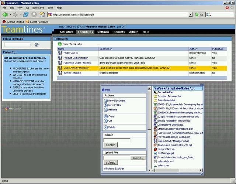Click the Sales Materials folder icon
The height and width of the screenshot is (184, 236).
[x=155, y=100]
